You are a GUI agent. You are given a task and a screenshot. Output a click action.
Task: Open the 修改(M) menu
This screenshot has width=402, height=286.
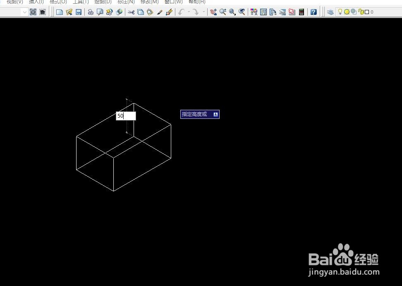point(149,2)
